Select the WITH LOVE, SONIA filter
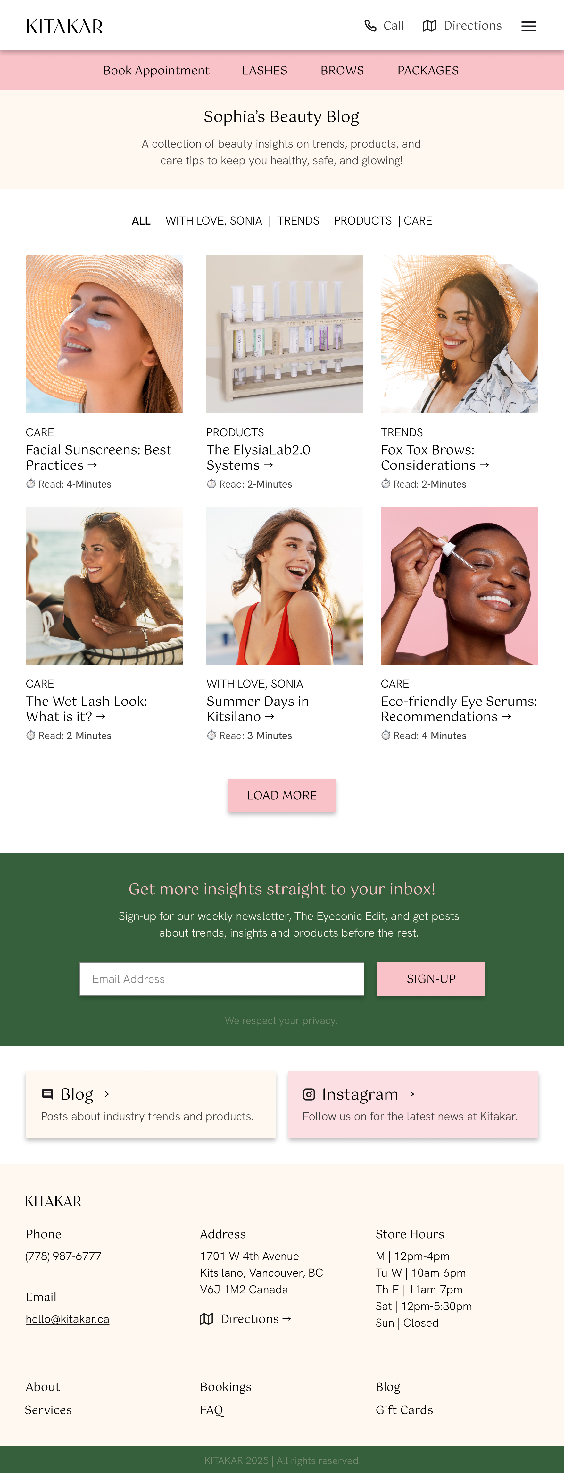Viewport: 564px width, 1473px height. click(x=214, y=221)
